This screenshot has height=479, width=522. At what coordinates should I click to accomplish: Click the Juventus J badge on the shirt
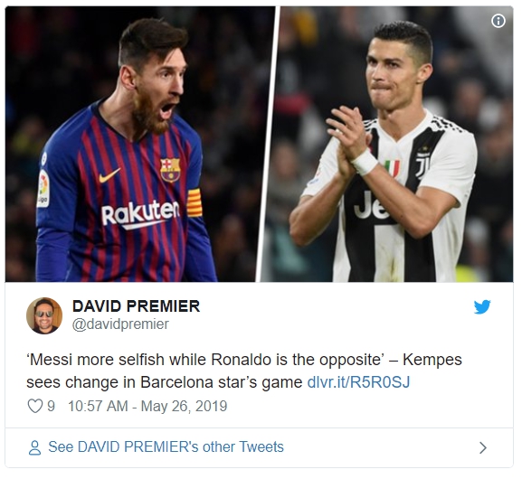point(422,165)
